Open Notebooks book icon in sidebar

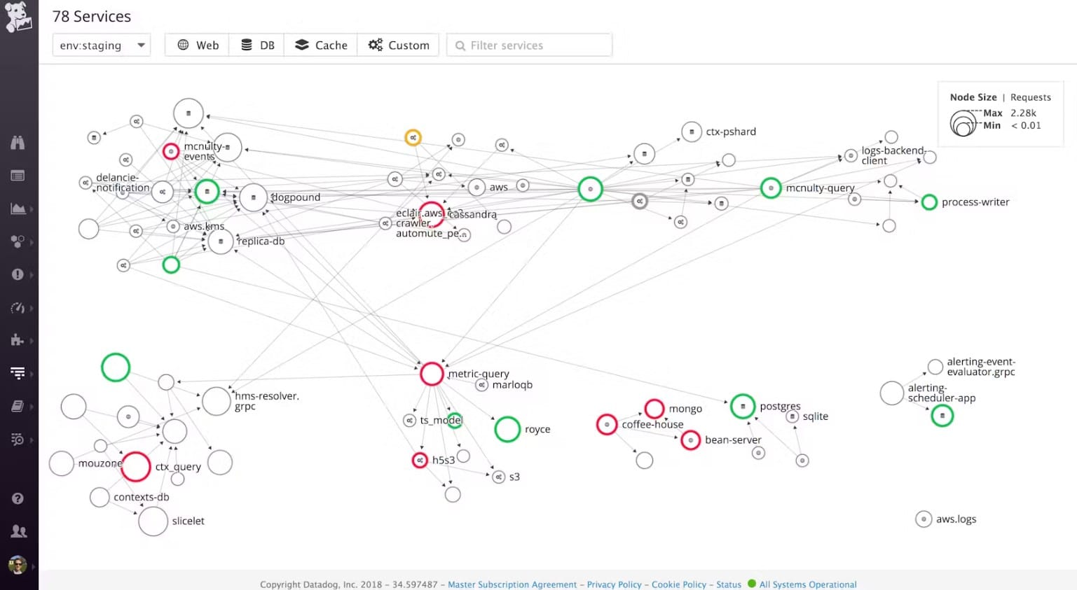tap(18, 406)
